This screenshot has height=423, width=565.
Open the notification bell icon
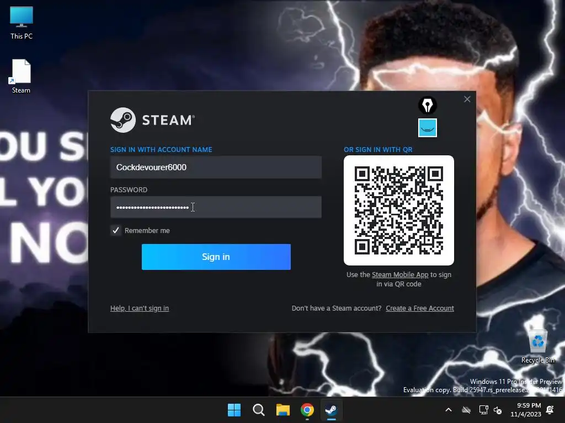(550, 409)
